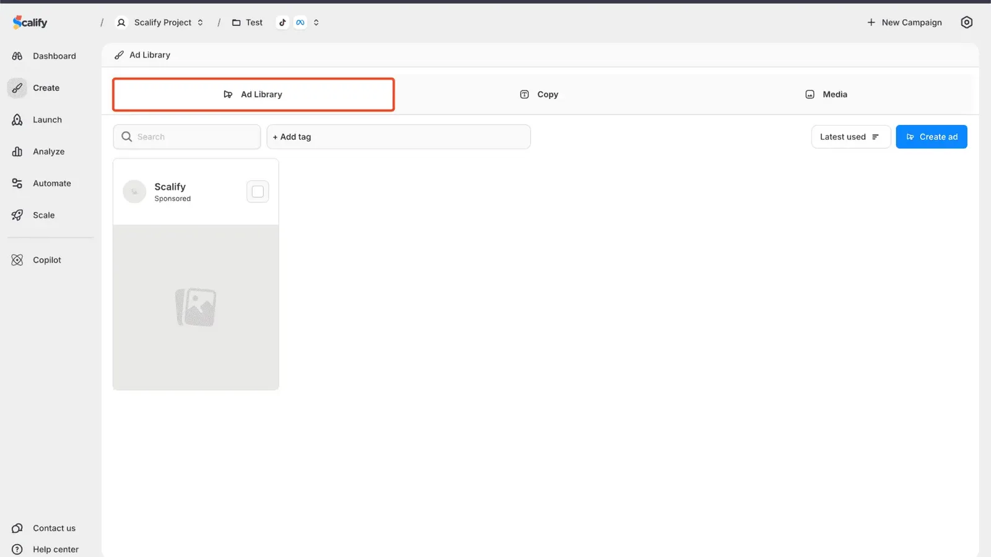Viewport: 991px width, 557px height.
Task: Open the Launch rocket icon
Action: click(17, 119)
